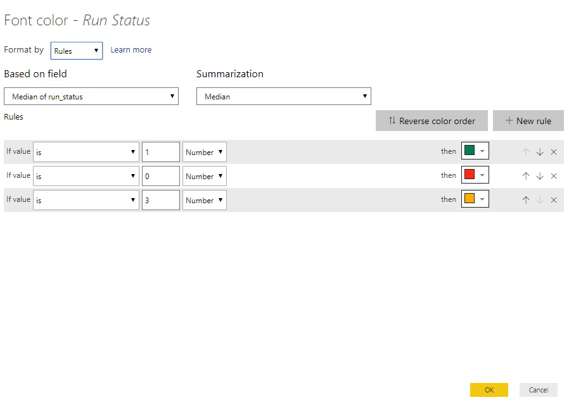
Task: Delete the rule with value 0
Action: 554,176
